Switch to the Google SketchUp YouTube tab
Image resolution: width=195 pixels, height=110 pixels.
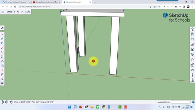47,2
